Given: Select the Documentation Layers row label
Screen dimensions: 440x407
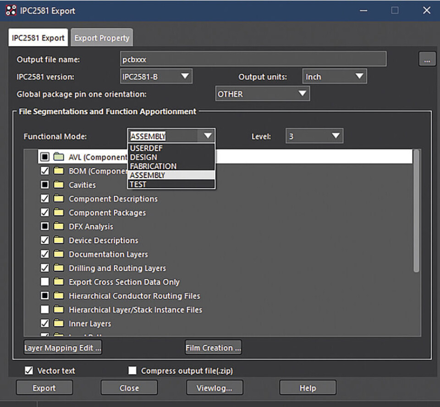Looking at the screenshot, I should (108, 254).
